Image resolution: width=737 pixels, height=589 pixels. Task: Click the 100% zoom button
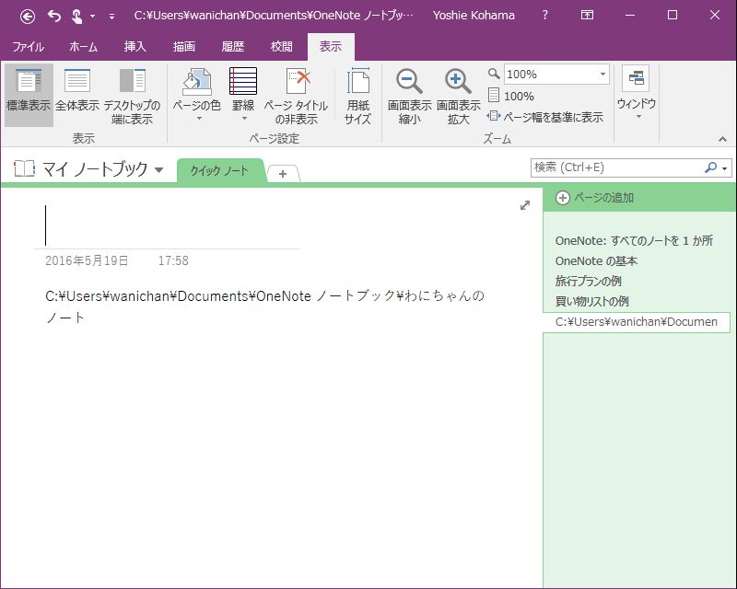511,97
